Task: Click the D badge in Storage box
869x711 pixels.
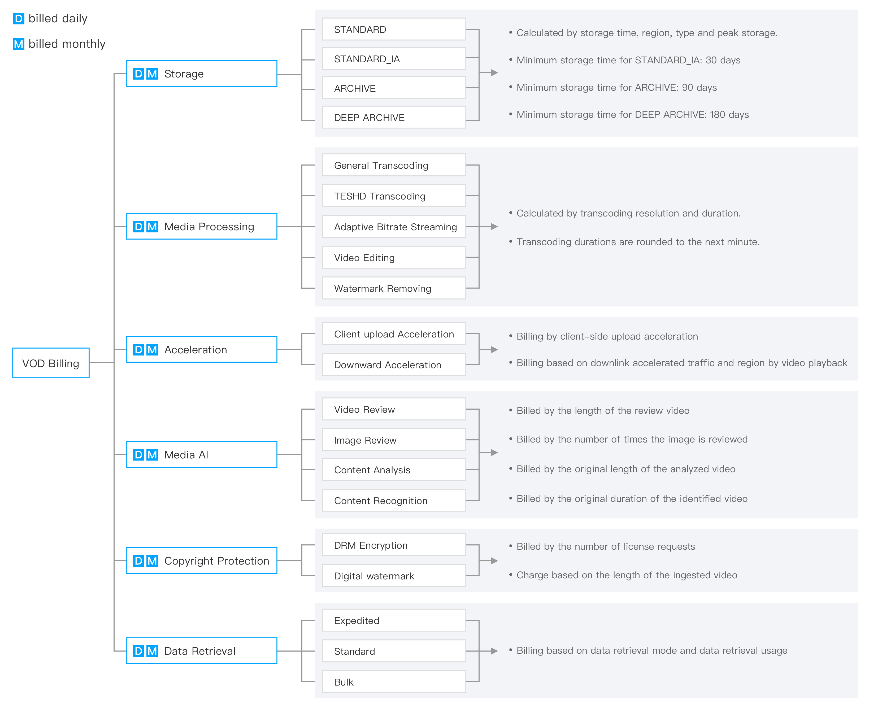Action: click(138, 74)
